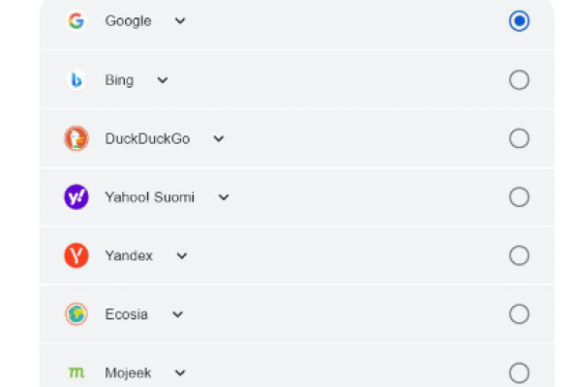This screenshot has width=581, height=387.
Task: Select the Google radio button
Action: pos(519,21)
